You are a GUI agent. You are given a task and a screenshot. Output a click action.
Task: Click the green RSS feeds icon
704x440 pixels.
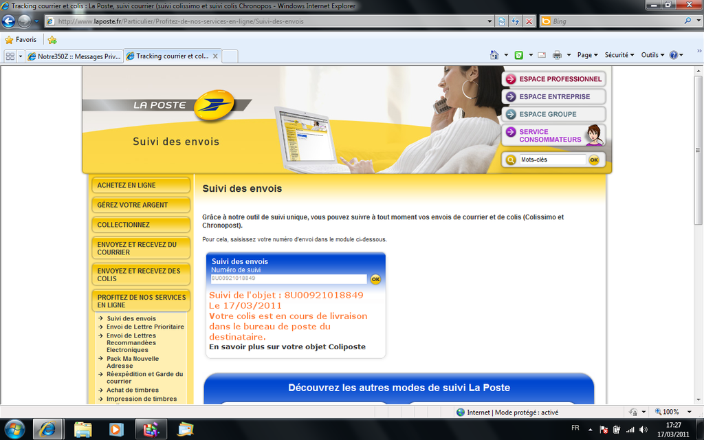(x=519, y=55)
